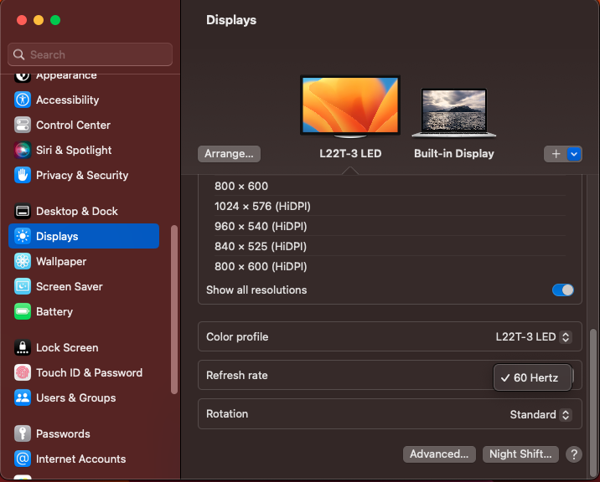600x482 pixels.
Task: Open Accessibility settings icon
Action: [23, 100]
